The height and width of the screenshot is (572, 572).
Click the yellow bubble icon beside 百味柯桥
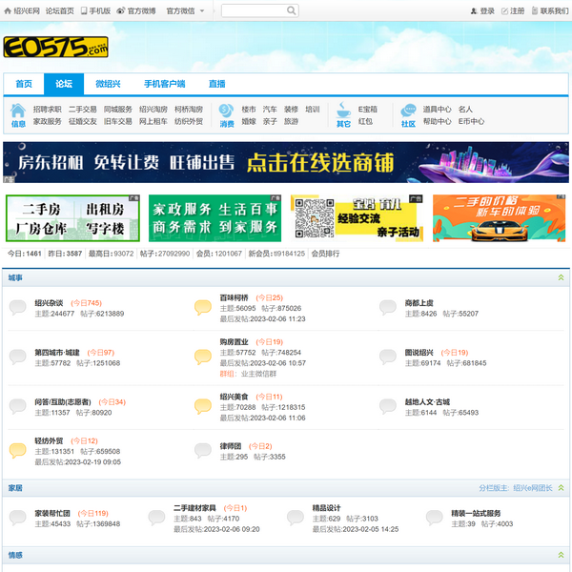(202, 307)
